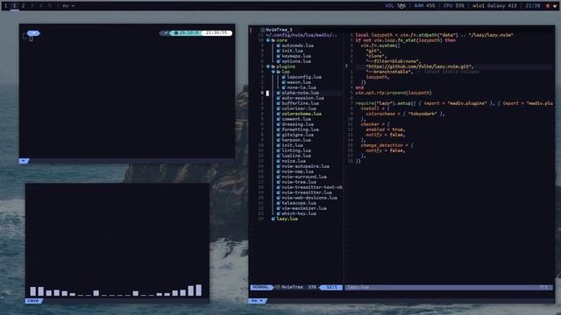This screenshot has width=561, height=315.
Task: Open nvim-autopairs.lua in the file tree
Action: point(306,166)
